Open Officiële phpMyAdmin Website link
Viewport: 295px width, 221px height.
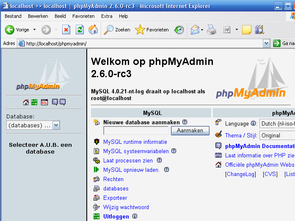(260, 165)
